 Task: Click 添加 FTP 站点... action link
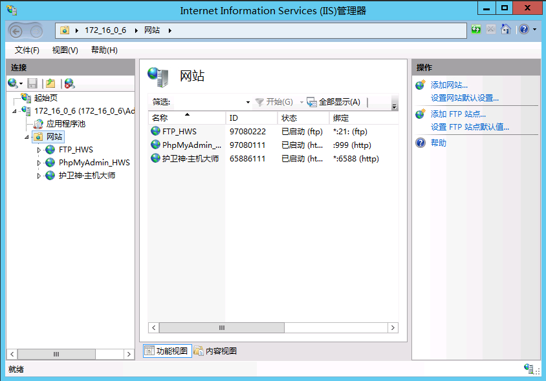(458, 114)
